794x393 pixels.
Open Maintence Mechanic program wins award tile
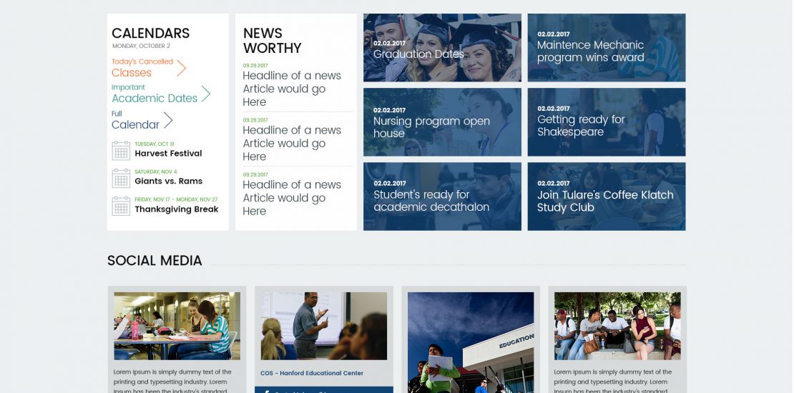coord(606,48)
